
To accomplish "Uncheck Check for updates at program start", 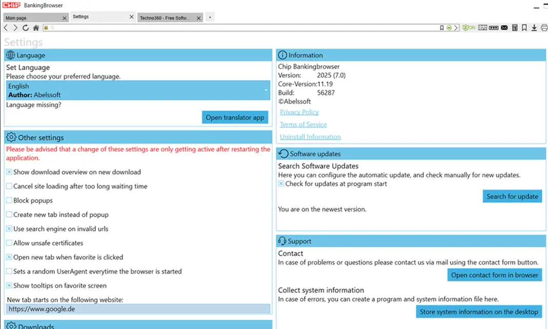I will [281, 183].
